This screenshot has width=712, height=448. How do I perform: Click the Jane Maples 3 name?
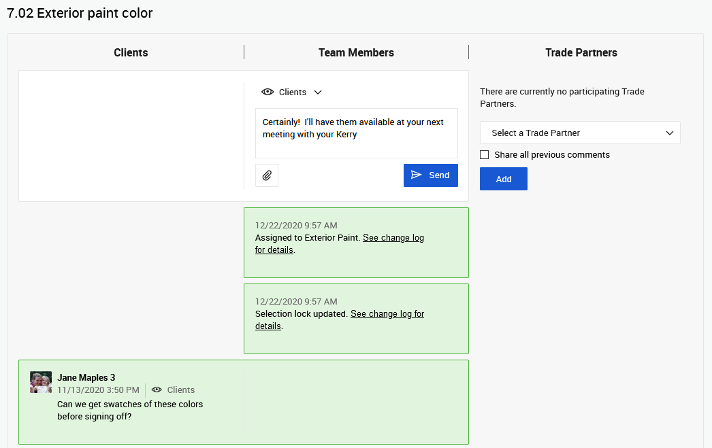[x=86, y=377]
